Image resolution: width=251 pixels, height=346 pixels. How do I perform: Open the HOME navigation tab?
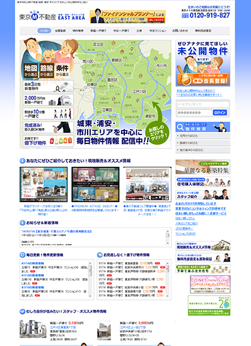coord(44,31)
